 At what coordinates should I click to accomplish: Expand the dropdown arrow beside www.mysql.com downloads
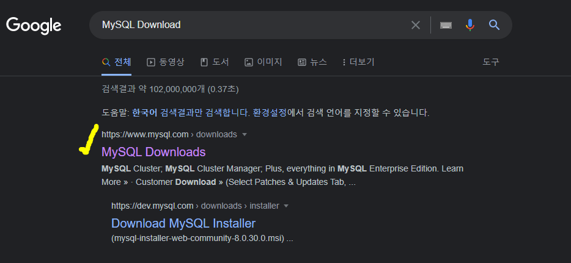[245, 135]
